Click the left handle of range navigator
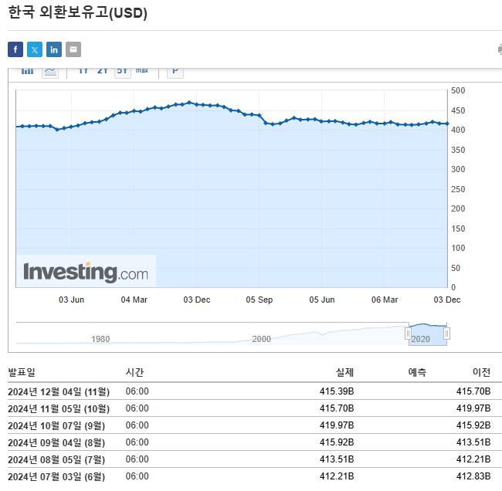 point(409,334)
